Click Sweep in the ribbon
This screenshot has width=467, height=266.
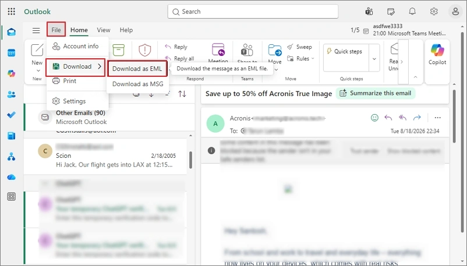click(299, 47)
